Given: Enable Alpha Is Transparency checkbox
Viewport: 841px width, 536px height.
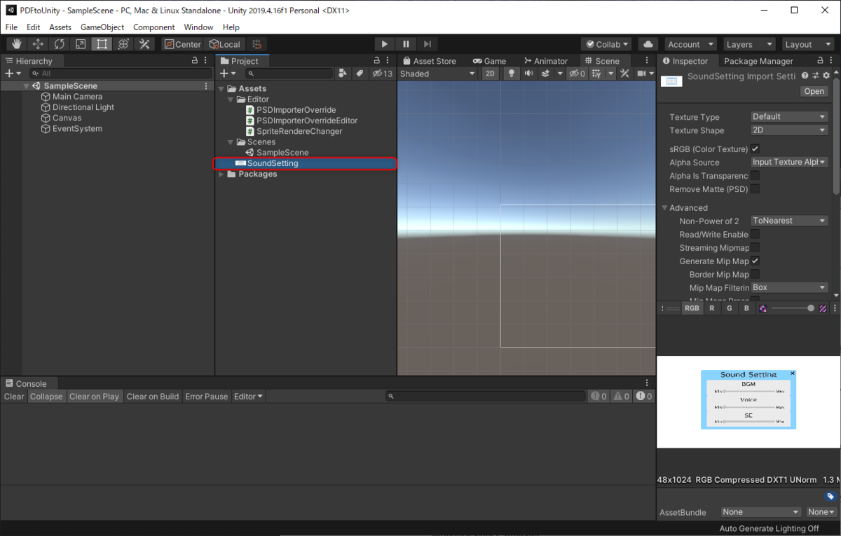Looking at the screenshot, I should [755, 176].
